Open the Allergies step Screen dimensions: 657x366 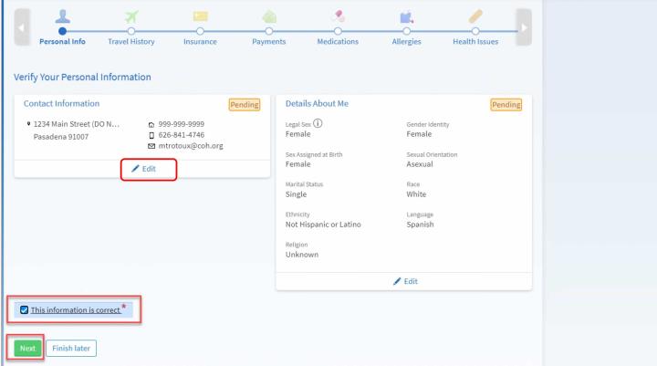point(406,41)
